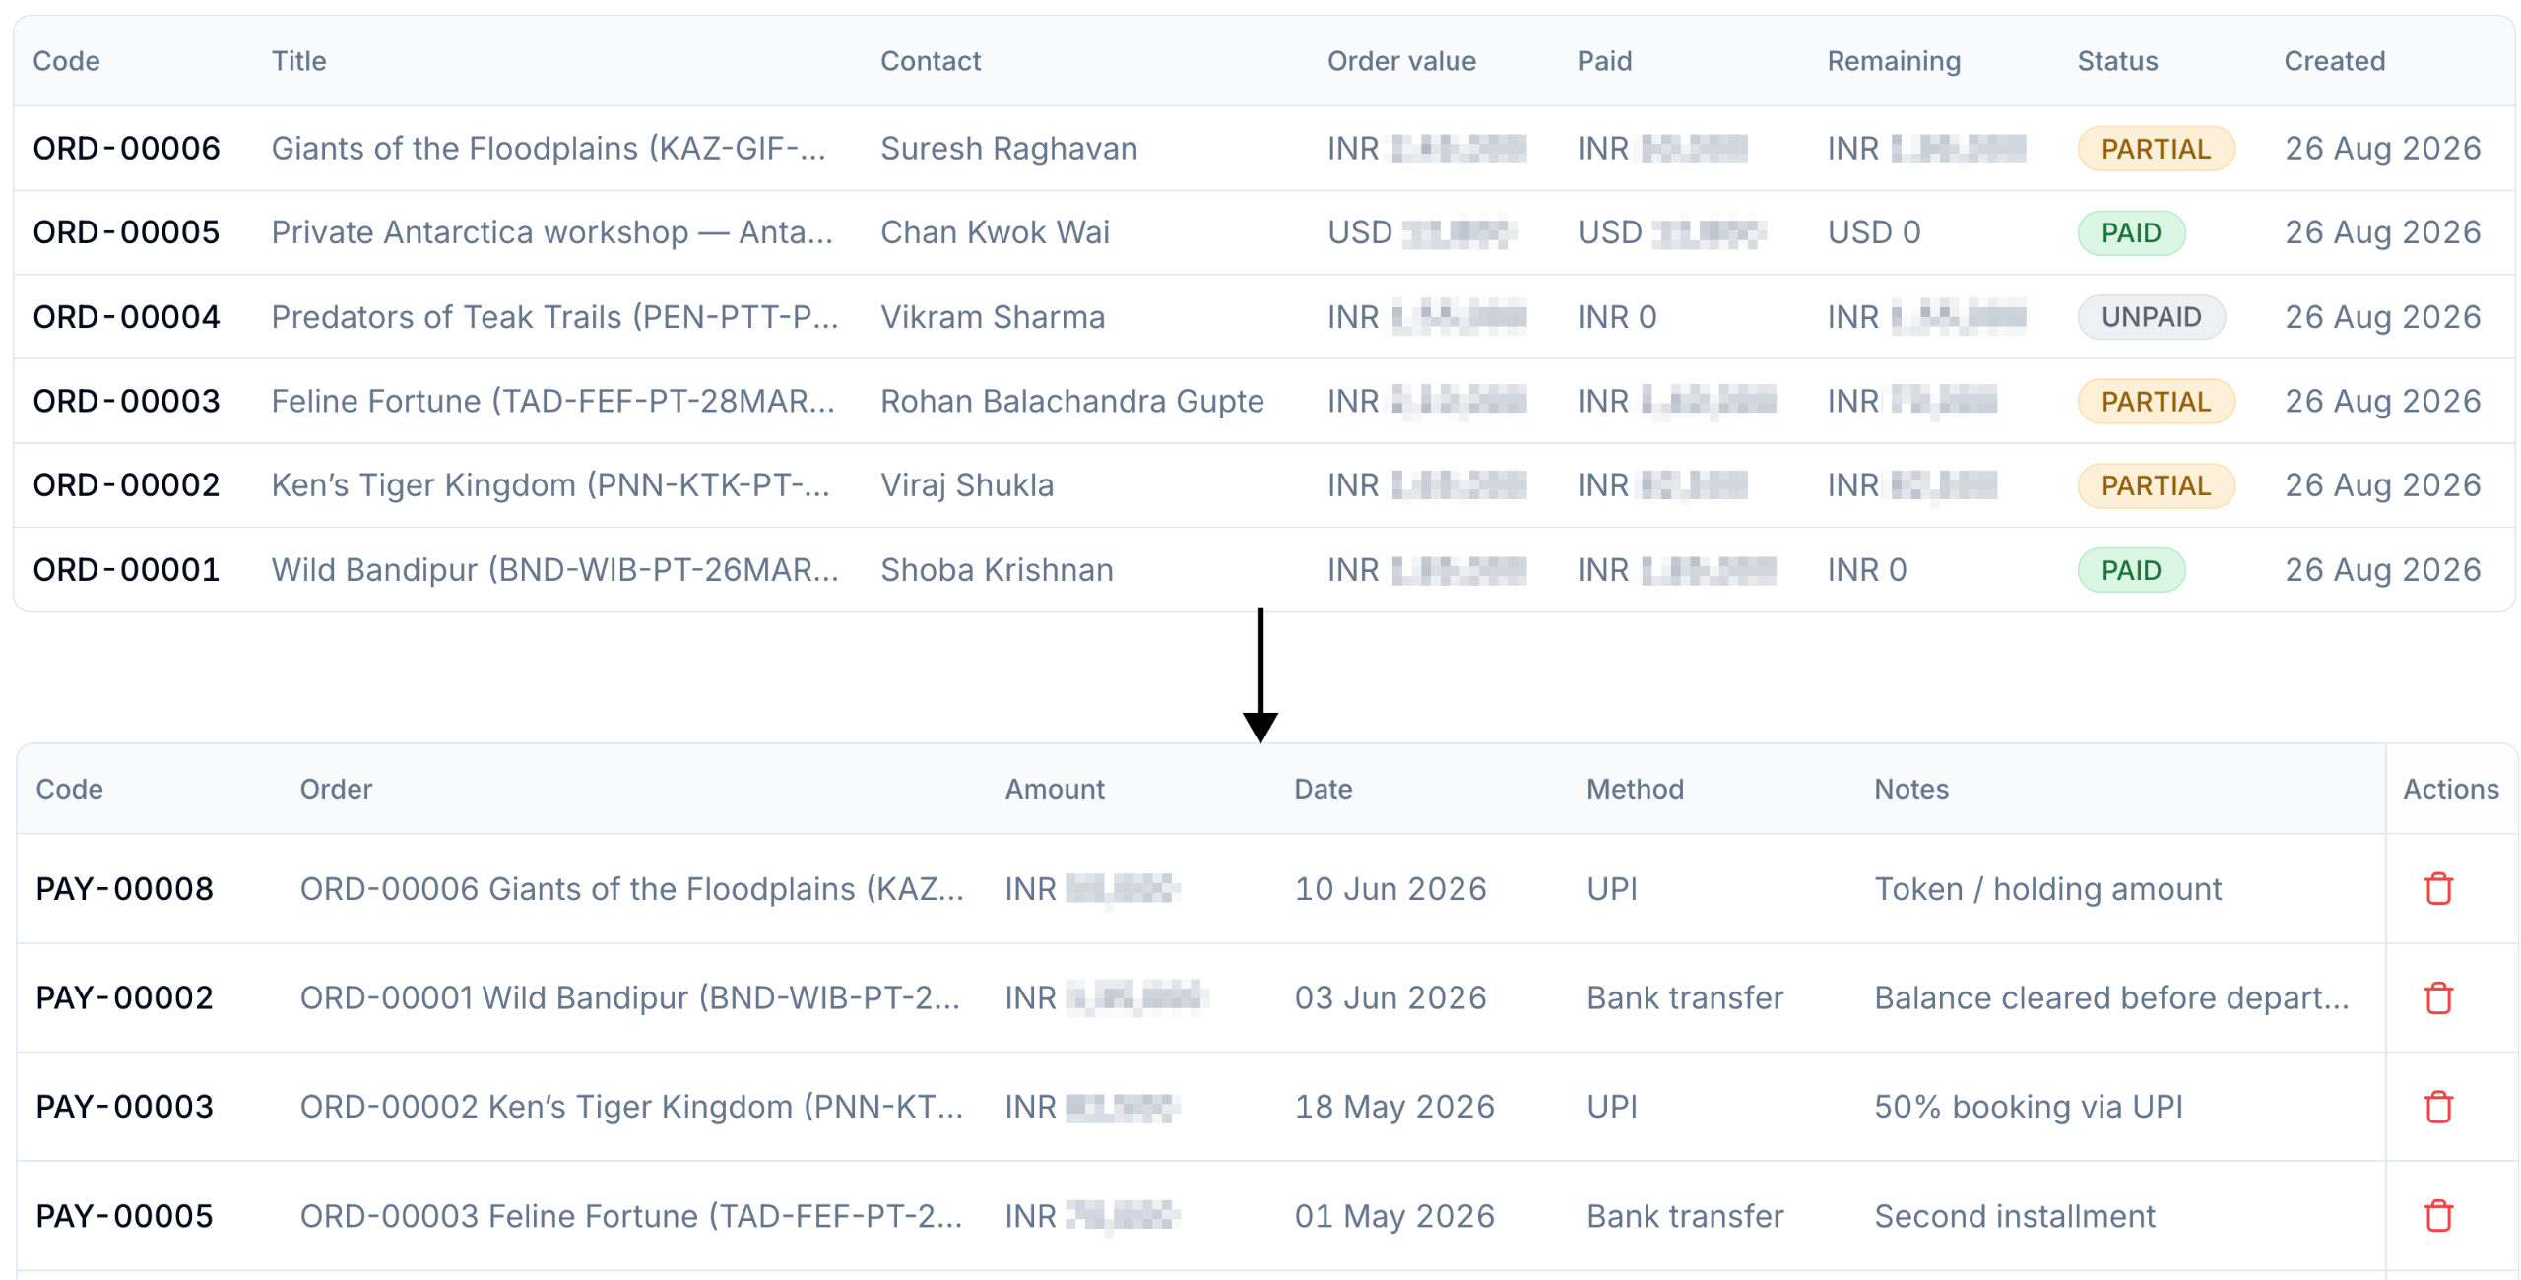Screen dimensions: 2521x1280
Task: Remove PAY-00005 using its trash icon
Action: point(2437,1216)
